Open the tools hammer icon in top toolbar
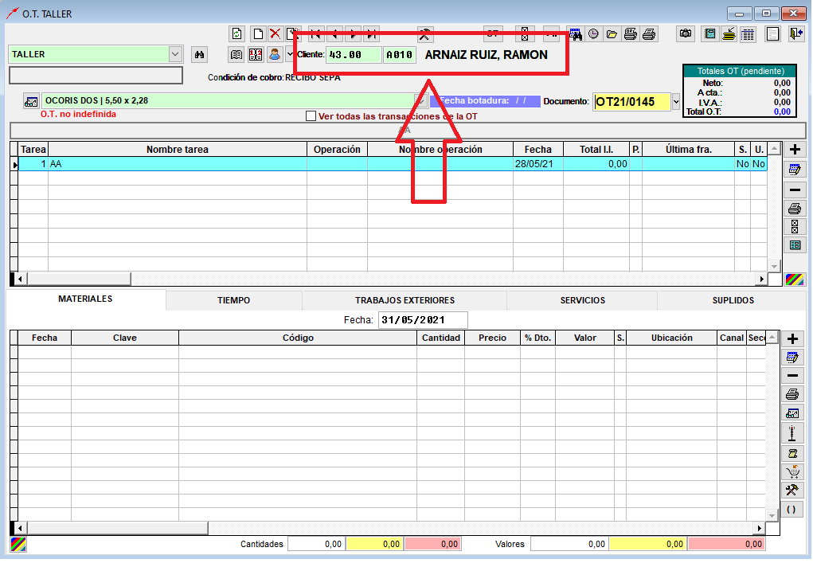Image resolution: width=813 pixels, height=563 pixels. [424, 34]
